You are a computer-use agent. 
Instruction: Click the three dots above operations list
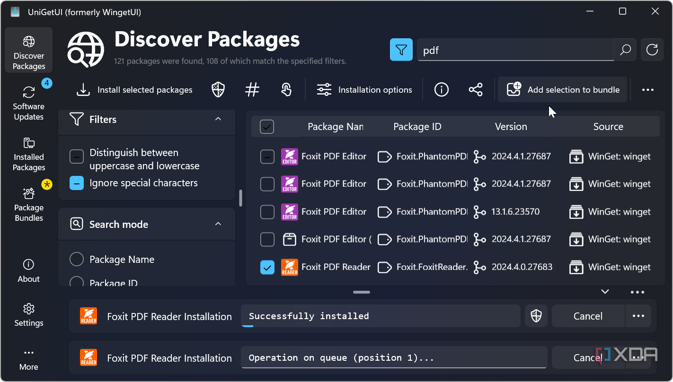pos(638,292)
